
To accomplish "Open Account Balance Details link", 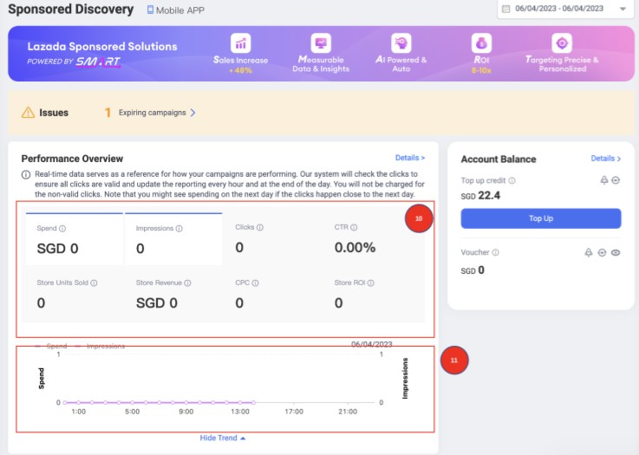I will [x=606, y=159].
